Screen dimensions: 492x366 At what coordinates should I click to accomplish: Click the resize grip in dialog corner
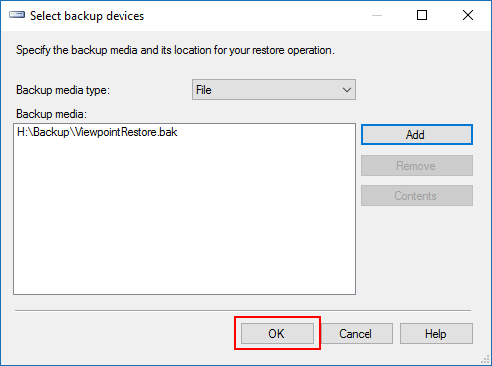point(485,360)
